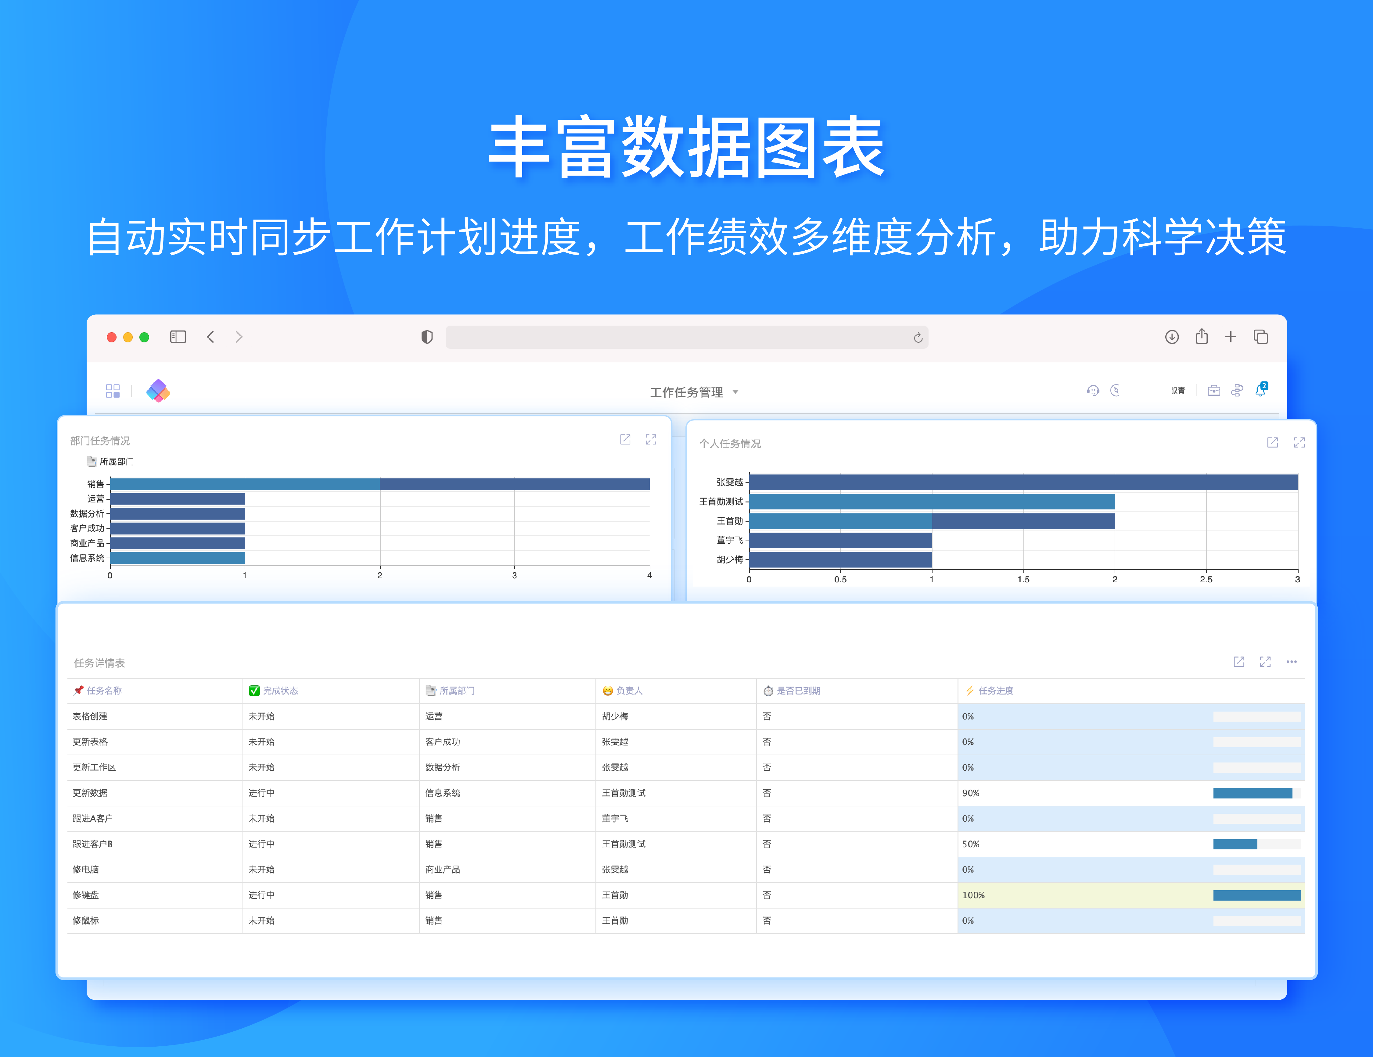The height and width of the screenshot is (1057, 1373).
Task: Click the 王首勋测试 bar in personal chart
Action: point(932,502)
